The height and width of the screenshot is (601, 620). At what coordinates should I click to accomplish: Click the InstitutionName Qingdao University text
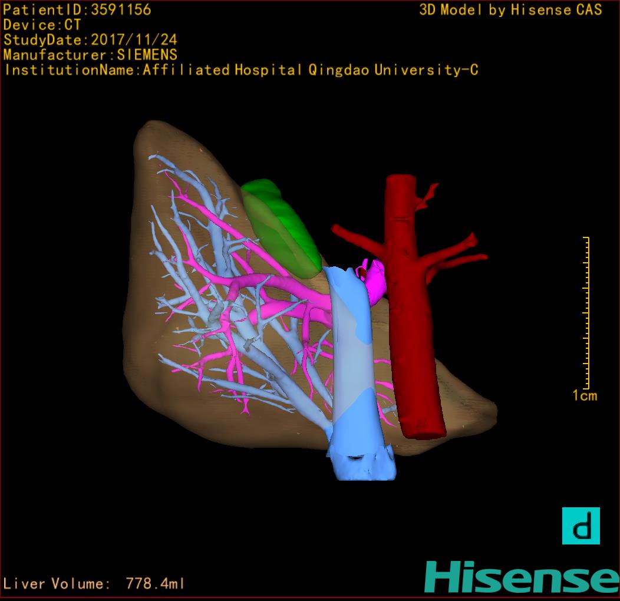[x=240, y=70]
